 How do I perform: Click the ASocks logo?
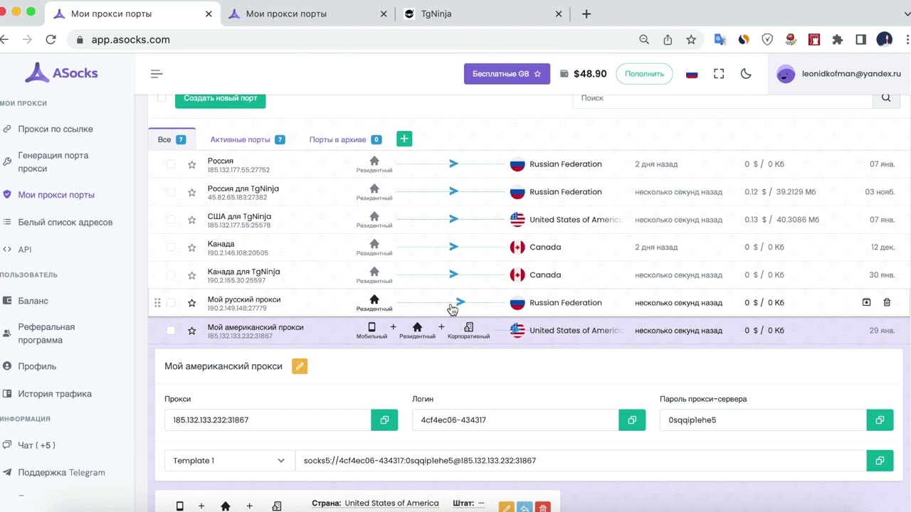61,73
